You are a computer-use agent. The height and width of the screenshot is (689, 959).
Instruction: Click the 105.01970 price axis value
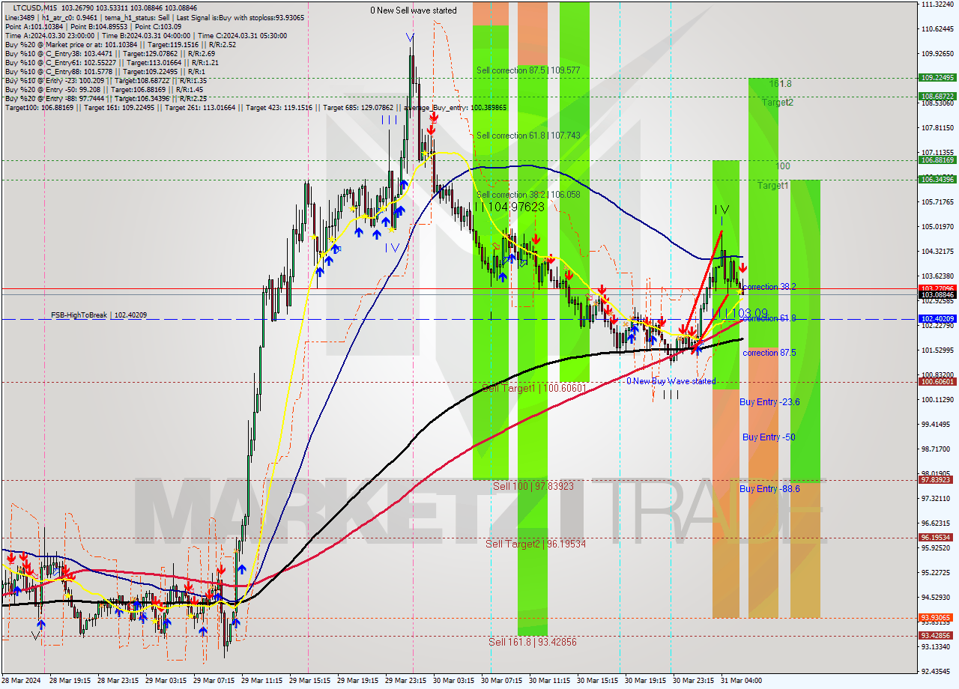[x=937, y=226]
